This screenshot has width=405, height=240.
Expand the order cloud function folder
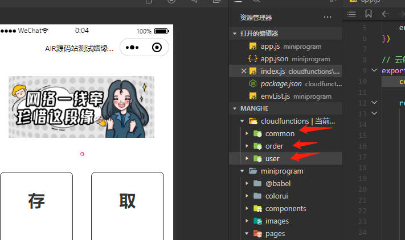click(x=247, y=146)
